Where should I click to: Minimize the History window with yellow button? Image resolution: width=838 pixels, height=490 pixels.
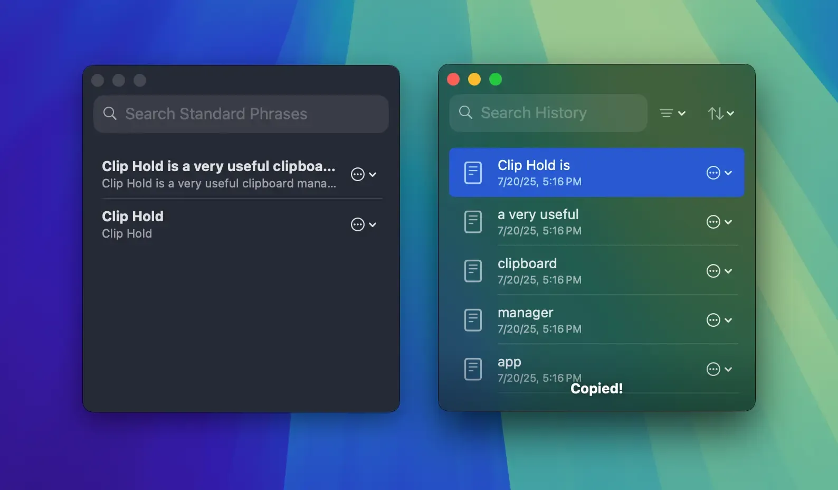474,79
